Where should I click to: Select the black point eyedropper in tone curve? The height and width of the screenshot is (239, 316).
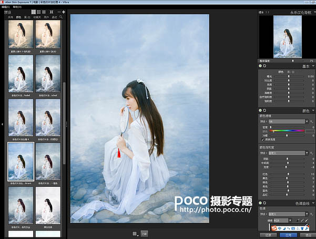(298, 221)
